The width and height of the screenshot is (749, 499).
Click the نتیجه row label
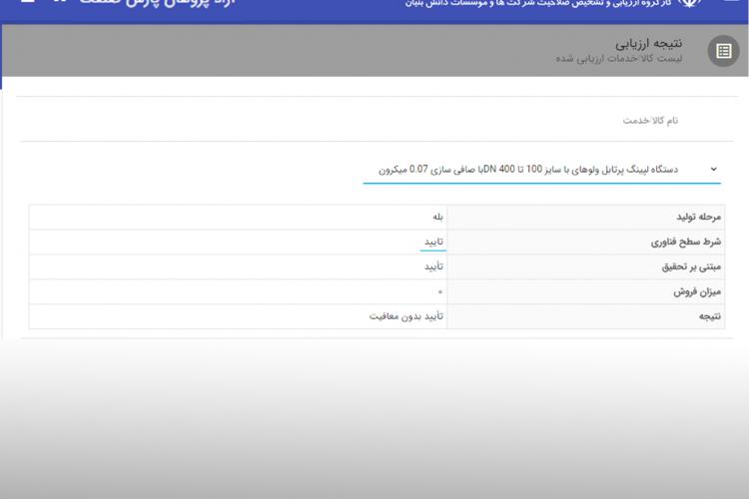[709, 316]
